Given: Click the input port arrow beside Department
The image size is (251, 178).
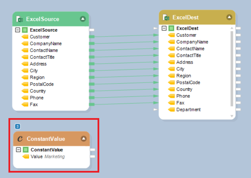Looking at the screenshot, I should point(155,110).
